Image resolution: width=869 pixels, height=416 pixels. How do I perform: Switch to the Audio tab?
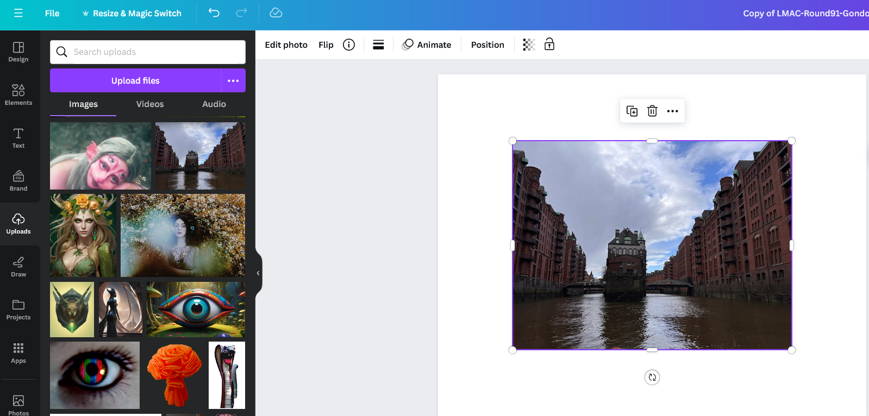[x=214, y=104]
